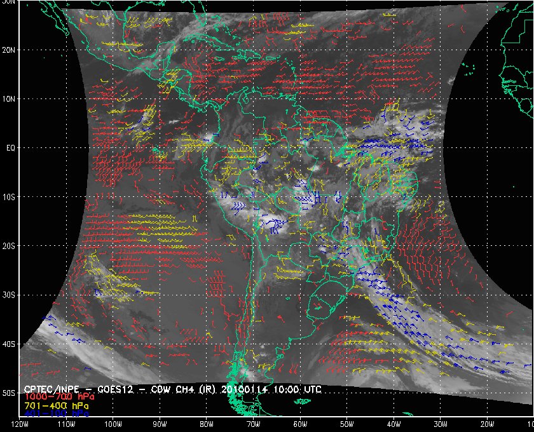Screen dimensions: 534x432
Task: Click the EQ latitude axis label
Action: click(11, 148)
